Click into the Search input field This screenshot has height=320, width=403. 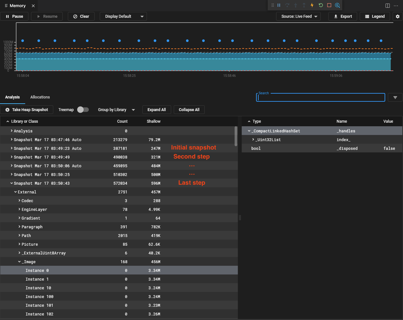click(321, 97)
